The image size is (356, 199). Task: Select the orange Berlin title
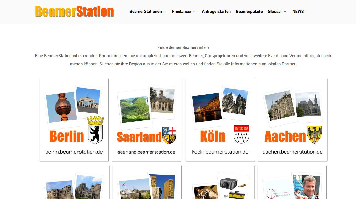[x=67, y=136]
